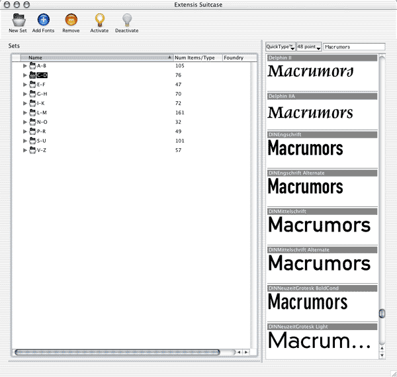Image resolution: width=397 pixels, height=377 pixels.
Task: Click the Remove toolbar icon
Action: (71, 20)
